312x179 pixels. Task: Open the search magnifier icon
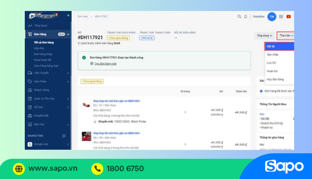239,17
